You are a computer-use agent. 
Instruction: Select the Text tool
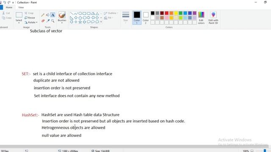tap(53, 15)
